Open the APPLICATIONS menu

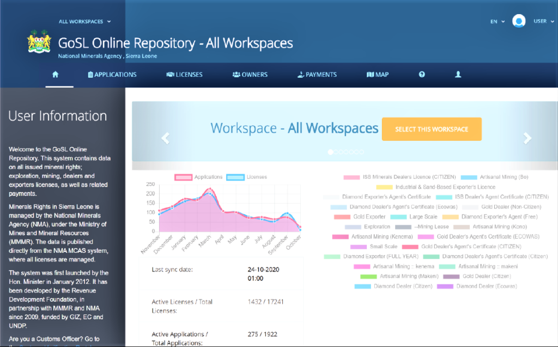(x=112, y=75)
